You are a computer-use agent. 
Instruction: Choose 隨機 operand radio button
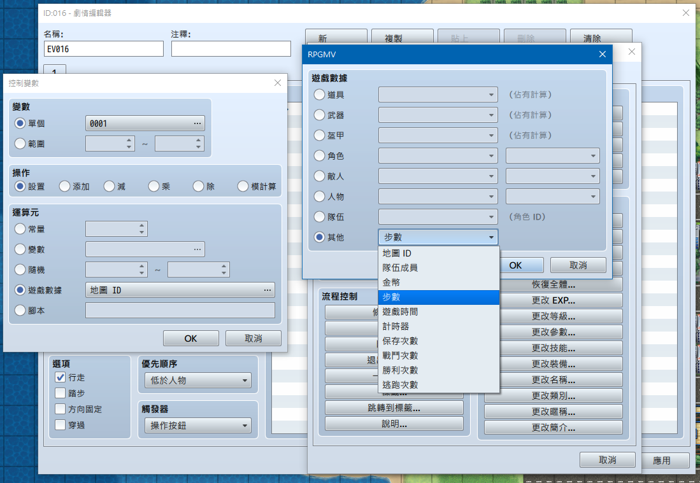[x=20, y=270]
